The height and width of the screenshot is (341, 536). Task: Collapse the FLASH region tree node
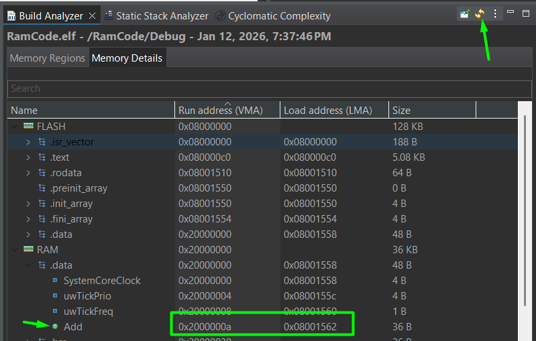click(14, 127)
